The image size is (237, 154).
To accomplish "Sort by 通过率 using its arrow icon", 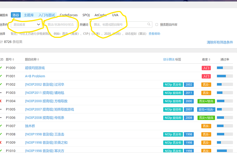I will [x=231, y=59].
